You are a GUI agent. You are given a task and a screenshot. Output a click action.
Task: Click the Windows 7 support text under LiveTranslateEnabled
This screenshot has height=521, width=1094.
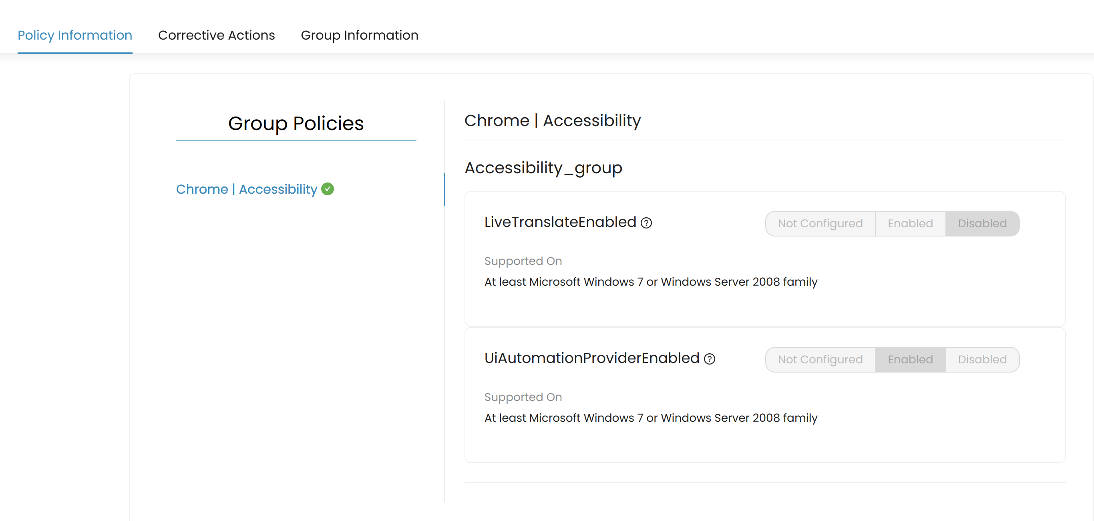(651, 282)
